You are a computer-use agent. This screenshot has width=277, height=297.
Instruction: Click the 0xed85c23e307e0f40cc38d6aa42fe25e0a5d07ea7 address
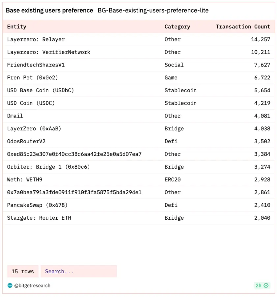tap(74, 154)
